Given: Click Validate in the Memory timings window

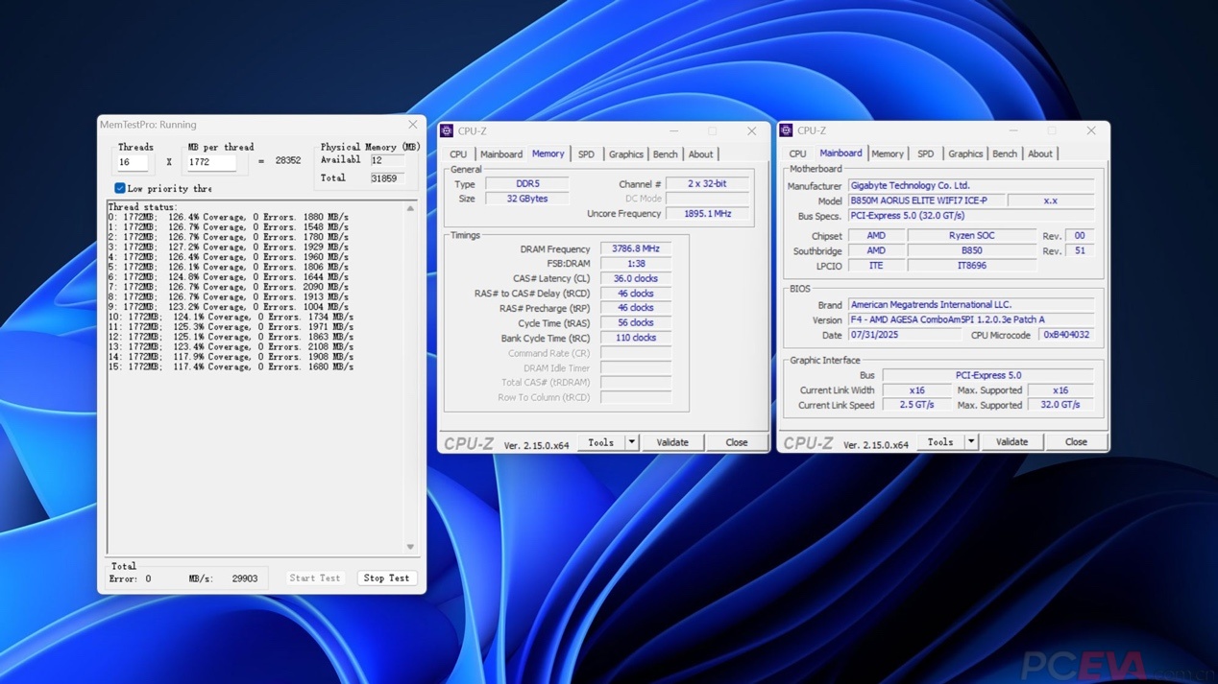Looking at the screenshot, I should [671, 442].
